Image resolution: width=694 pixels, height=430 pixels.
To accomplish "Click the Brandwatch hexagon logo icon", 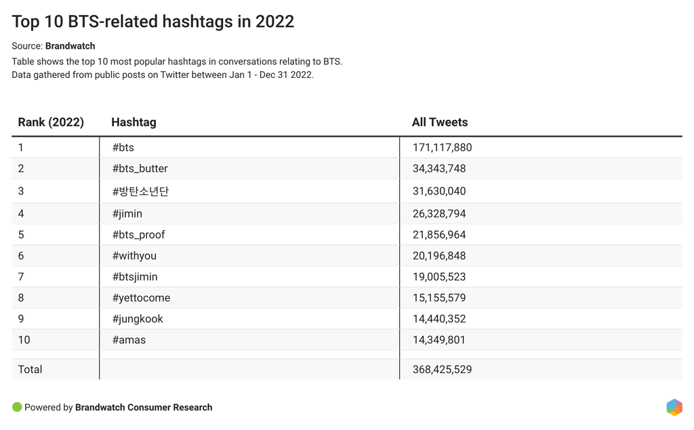I will (674, 407).
